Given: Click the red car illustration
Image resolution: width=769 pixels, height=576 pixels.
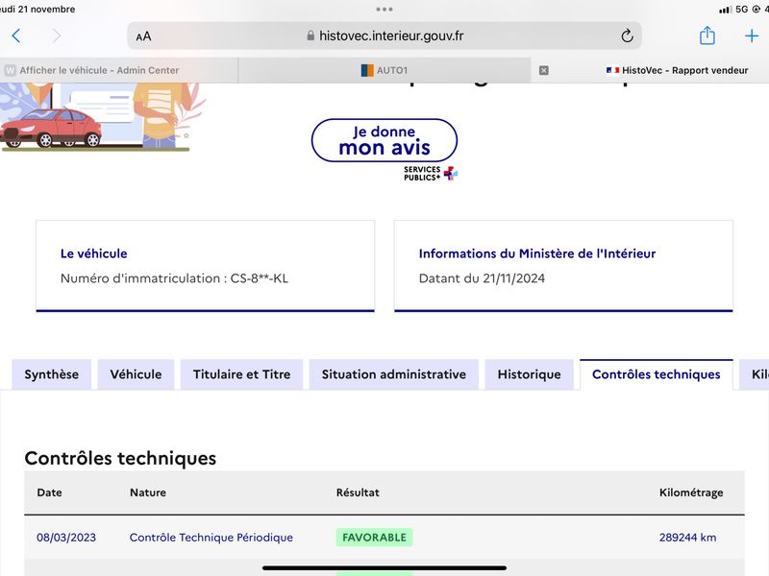Looking at the screenshot, I should coord(51,129).
